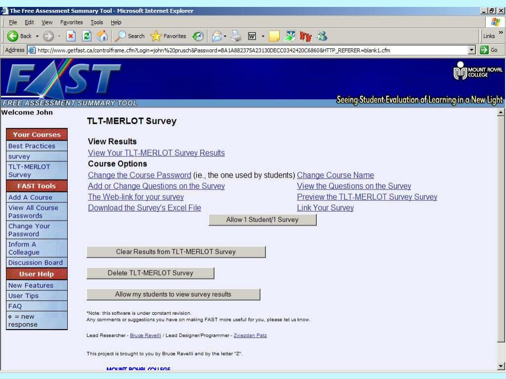Click the Edit with Word icon

coord(252,36)
